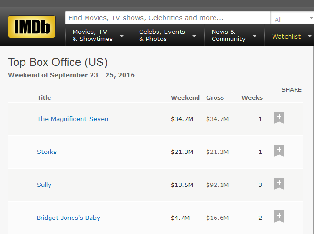
Task: Expand the Movies, TV & Showtimes menu
Action: 98,35
